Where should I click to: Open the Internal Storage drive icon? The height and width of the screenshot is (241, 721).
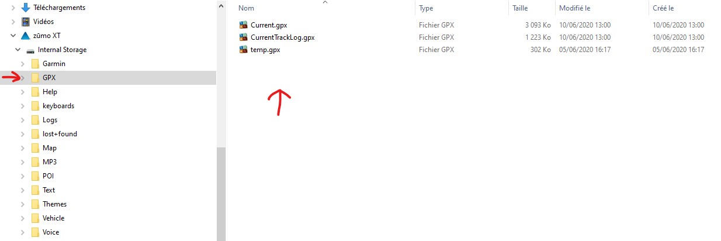coord(30,50)
